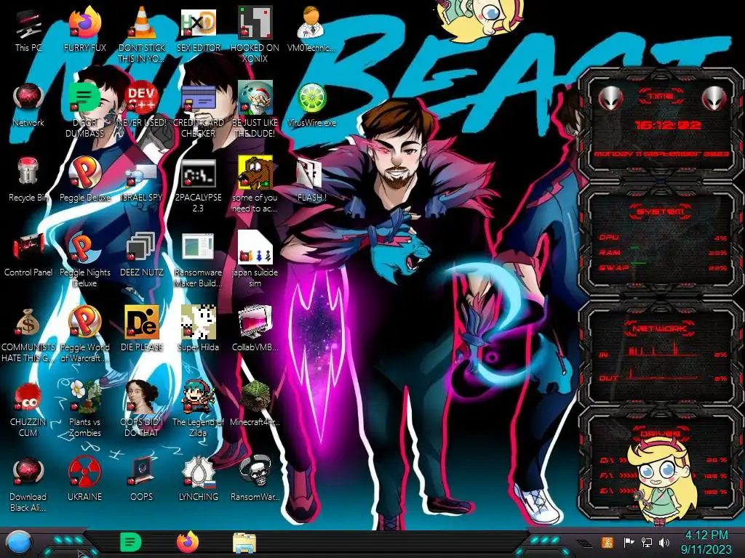Click the E:\ drive usage bar
Screen dimensions: 745x558
[x=664, y=491]
